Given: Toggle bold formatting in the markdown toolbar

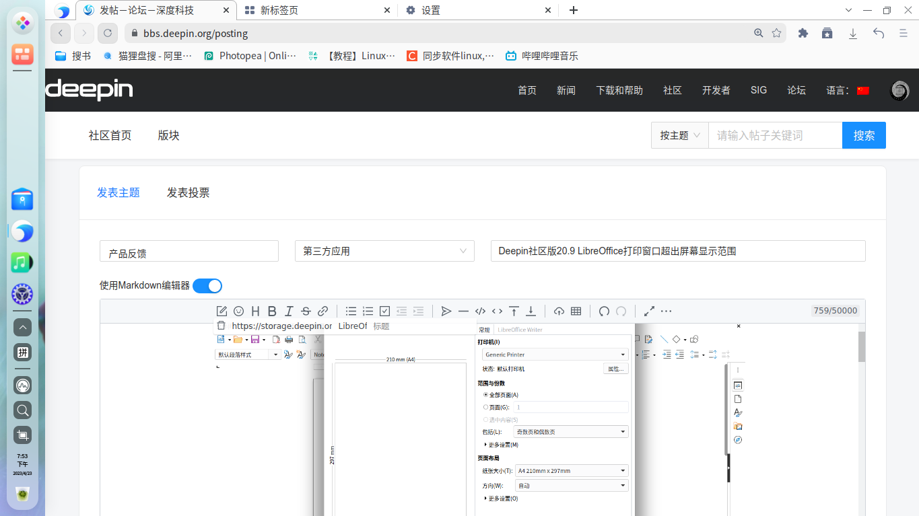Looking at the screenshot, I should point(272,311).
